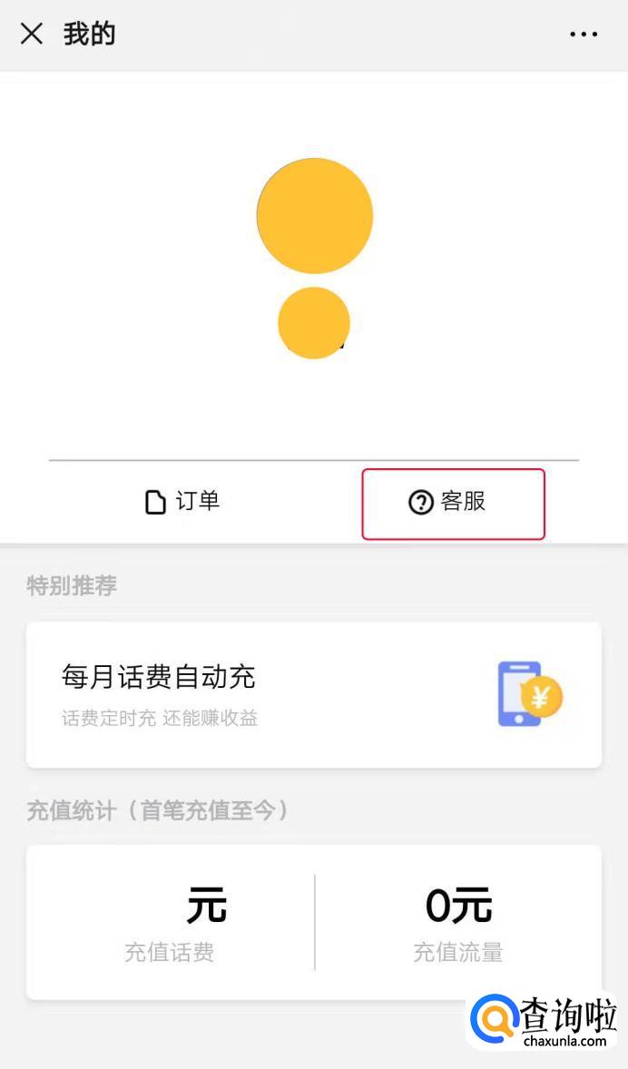Screen dimensions: 628x1069
Task: Tap the 0元 data recharge amount
Action: (458, 906)
